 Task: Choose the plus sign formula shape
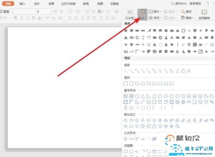pyautogui.click(x=125, y=139)
